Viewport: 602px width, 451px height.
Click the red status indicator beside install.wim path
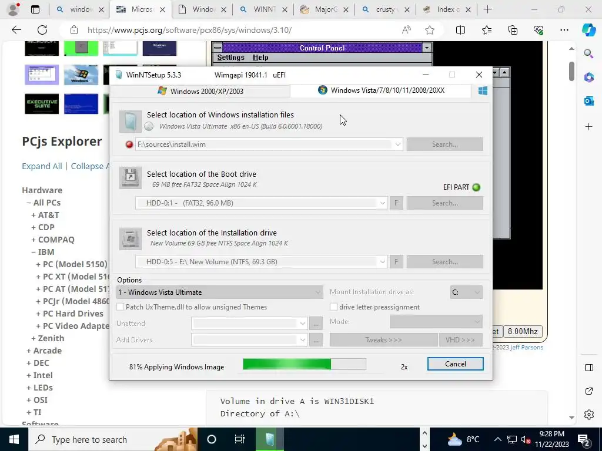[129, 144]
